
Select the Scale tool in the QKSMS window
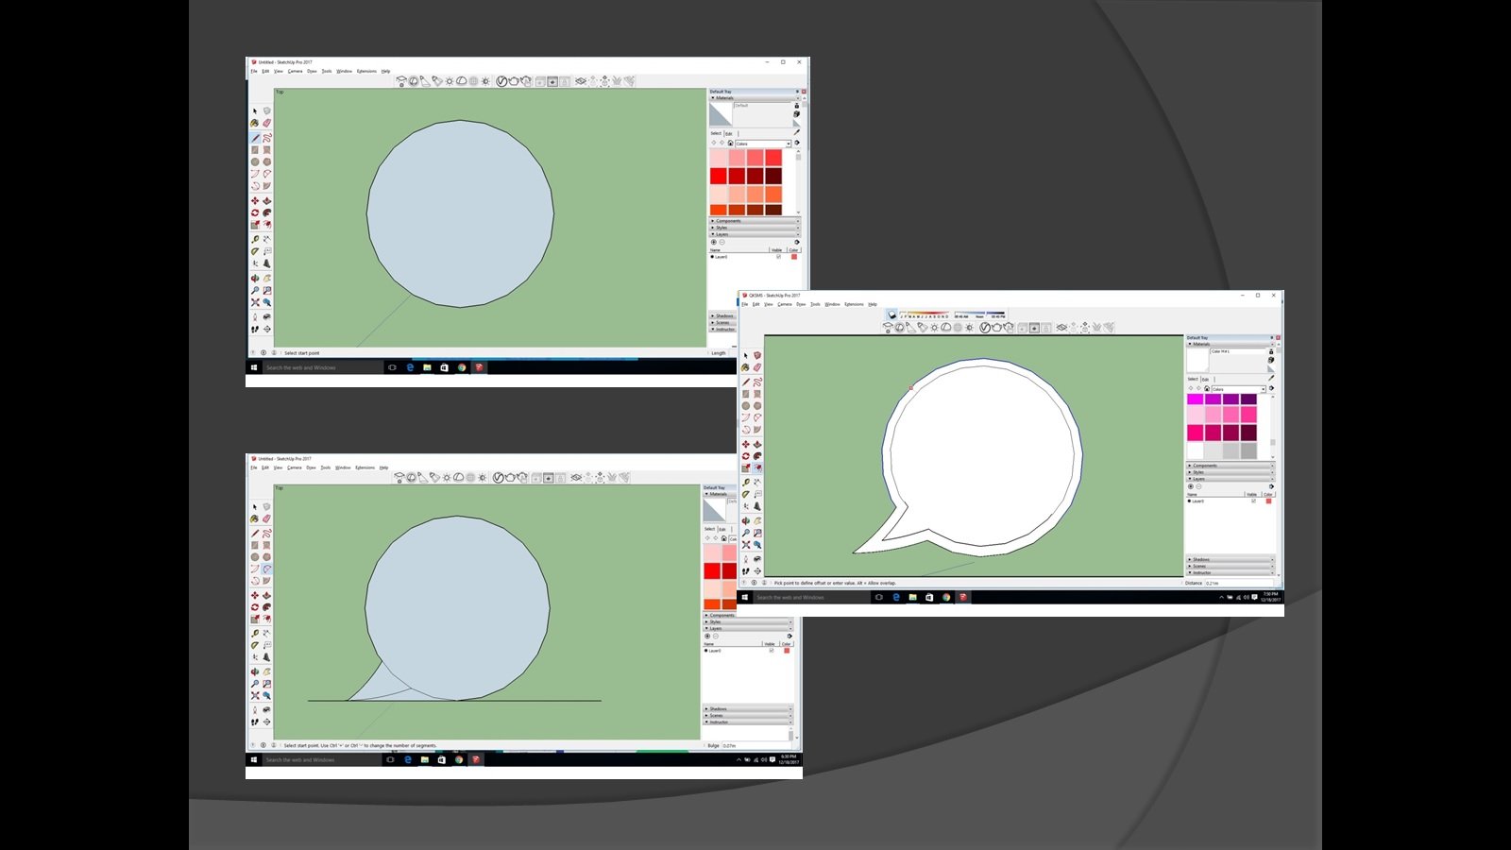click(x=746, y=468)
